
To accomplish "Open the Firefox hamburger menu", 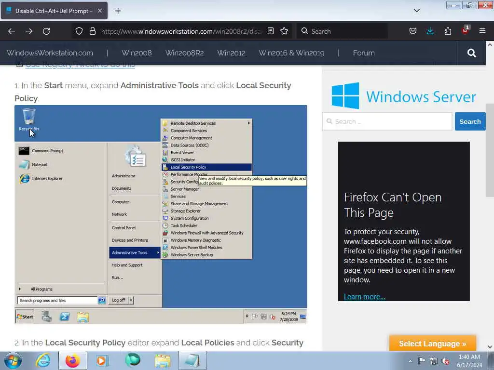I will pyautogui.click(x=482, y=31).
